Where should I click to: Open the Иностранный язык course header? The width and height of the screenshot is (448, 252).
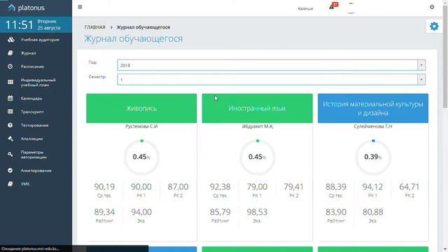tap(257, 108)
